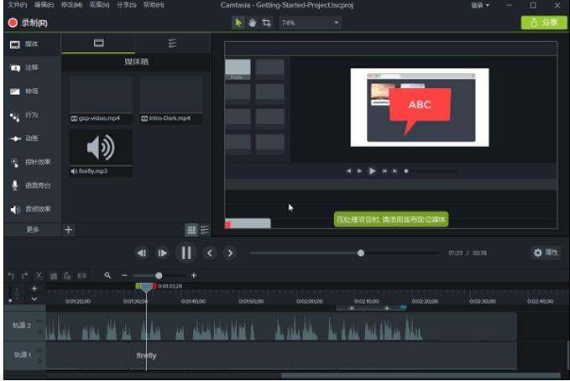The width and height of the screenshot is (570, 381).
Task: Open the 媒体 media panel
Action: pyautogui.click(x=32, y=44)
